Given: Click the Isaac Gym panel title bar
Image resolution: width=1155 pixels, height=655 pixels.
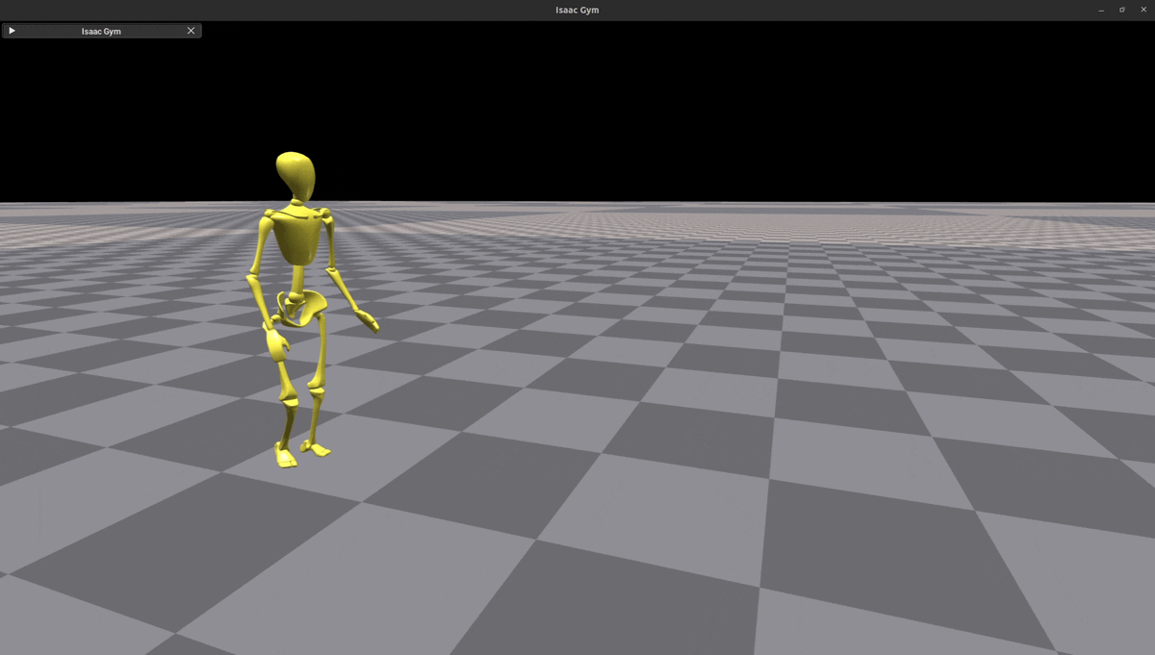Looking at the screenshot, I should point(101,31).
